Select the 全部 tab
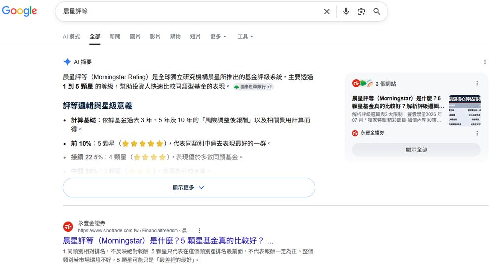 (95, 37)
